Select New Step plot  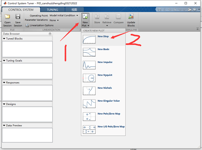point(103,39)
